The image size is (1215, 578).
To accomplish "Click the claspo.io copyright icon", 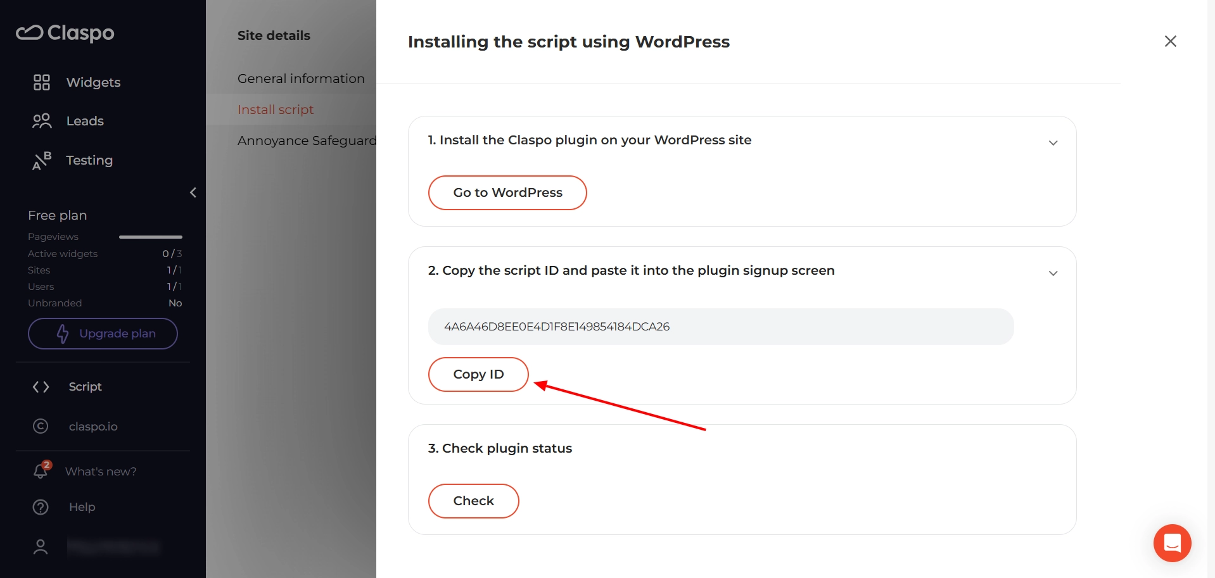I will (x=41, y=426).
